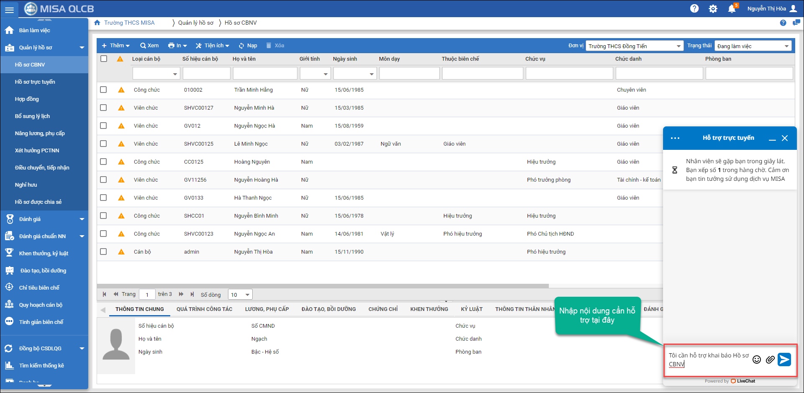Go to the next page arrow
The width and height of the screenshot is (804, 393).
coord(181,294)
